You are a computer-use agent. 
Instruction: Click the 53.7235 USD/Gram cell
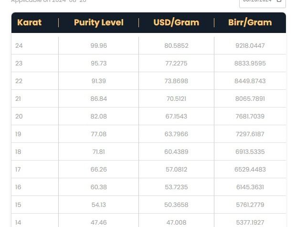176,187
